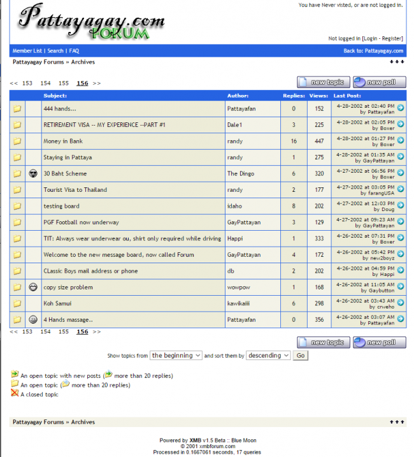Image resolution: width=414 pixels, height=457 pixels.
Task: Click last-post arrow for PGF Football now underway
Action: click(x=401, y=221)
